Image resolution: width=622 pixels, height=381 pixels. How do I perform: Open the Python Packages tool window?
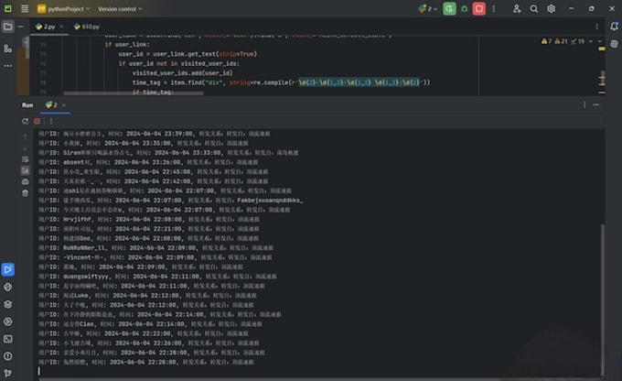7,287
